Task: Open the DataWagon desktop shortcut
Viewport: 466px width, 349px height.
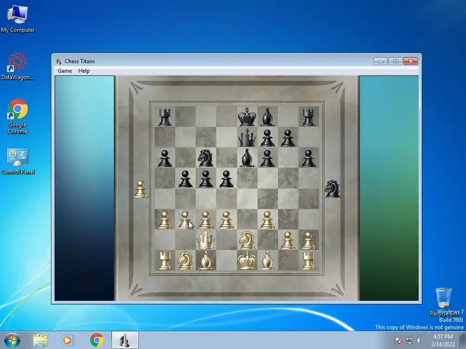Action: [18, 66]
